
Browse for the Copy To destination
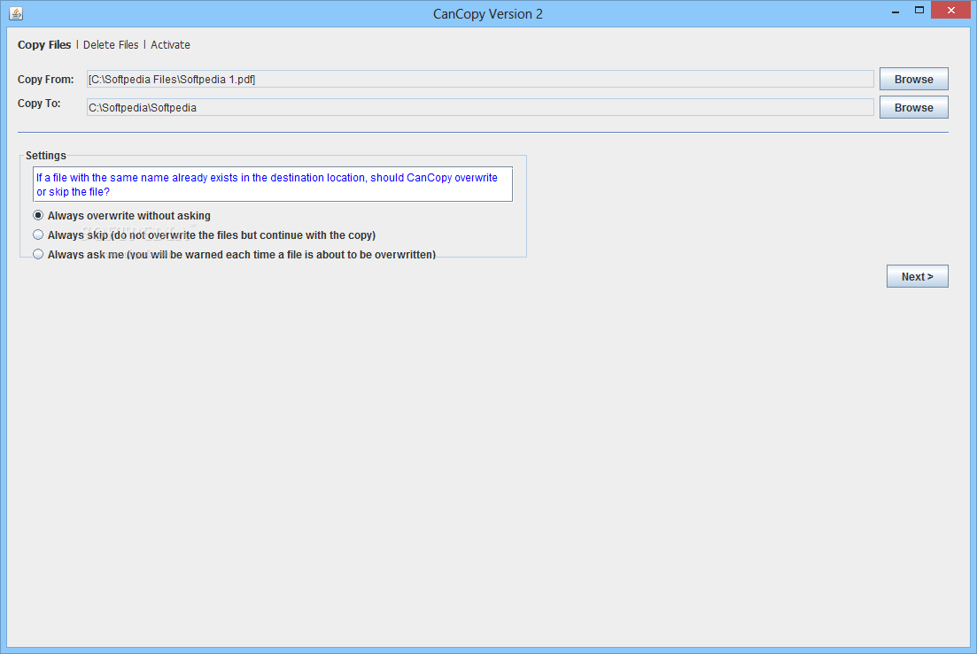pos(913,108)
